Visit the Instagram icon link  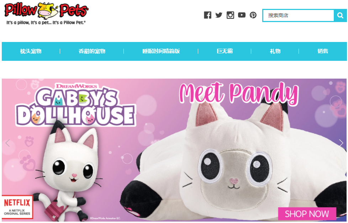230,15
